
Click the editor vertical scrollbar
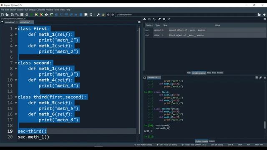point(139,81)
